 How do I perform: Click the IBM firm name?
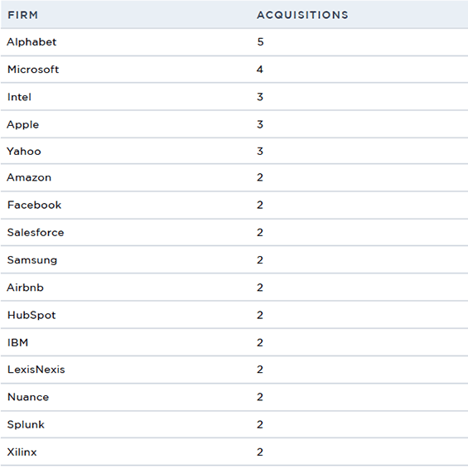tap(17, 343)
